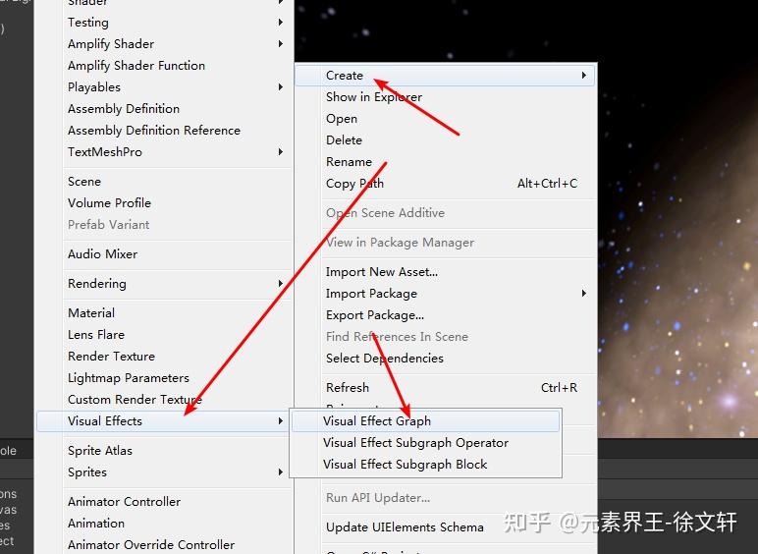The width and height of the screenshot is (758, 554).
Task: Expand arrow beside Sprites entry
Action: click(281, 471)
